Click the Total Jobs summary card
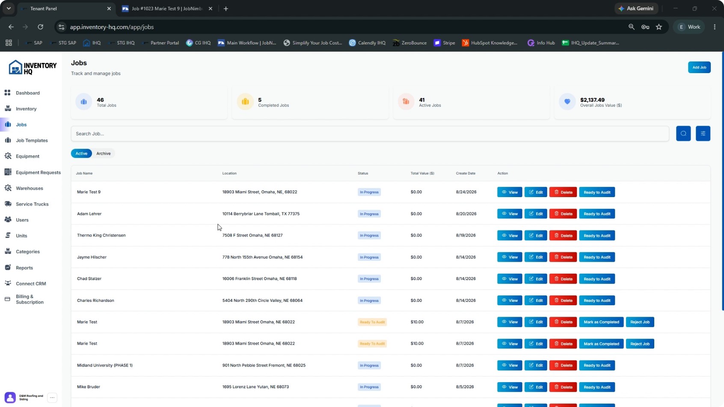Viewport: 724px width, 407px height. click(149, 102)
